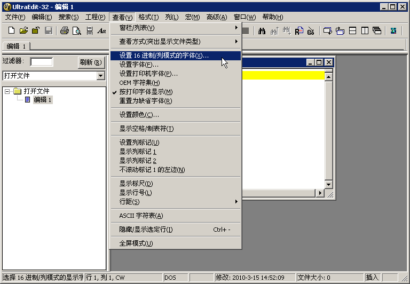Click the Close file toolbar icon

click(x=36, y=30)
